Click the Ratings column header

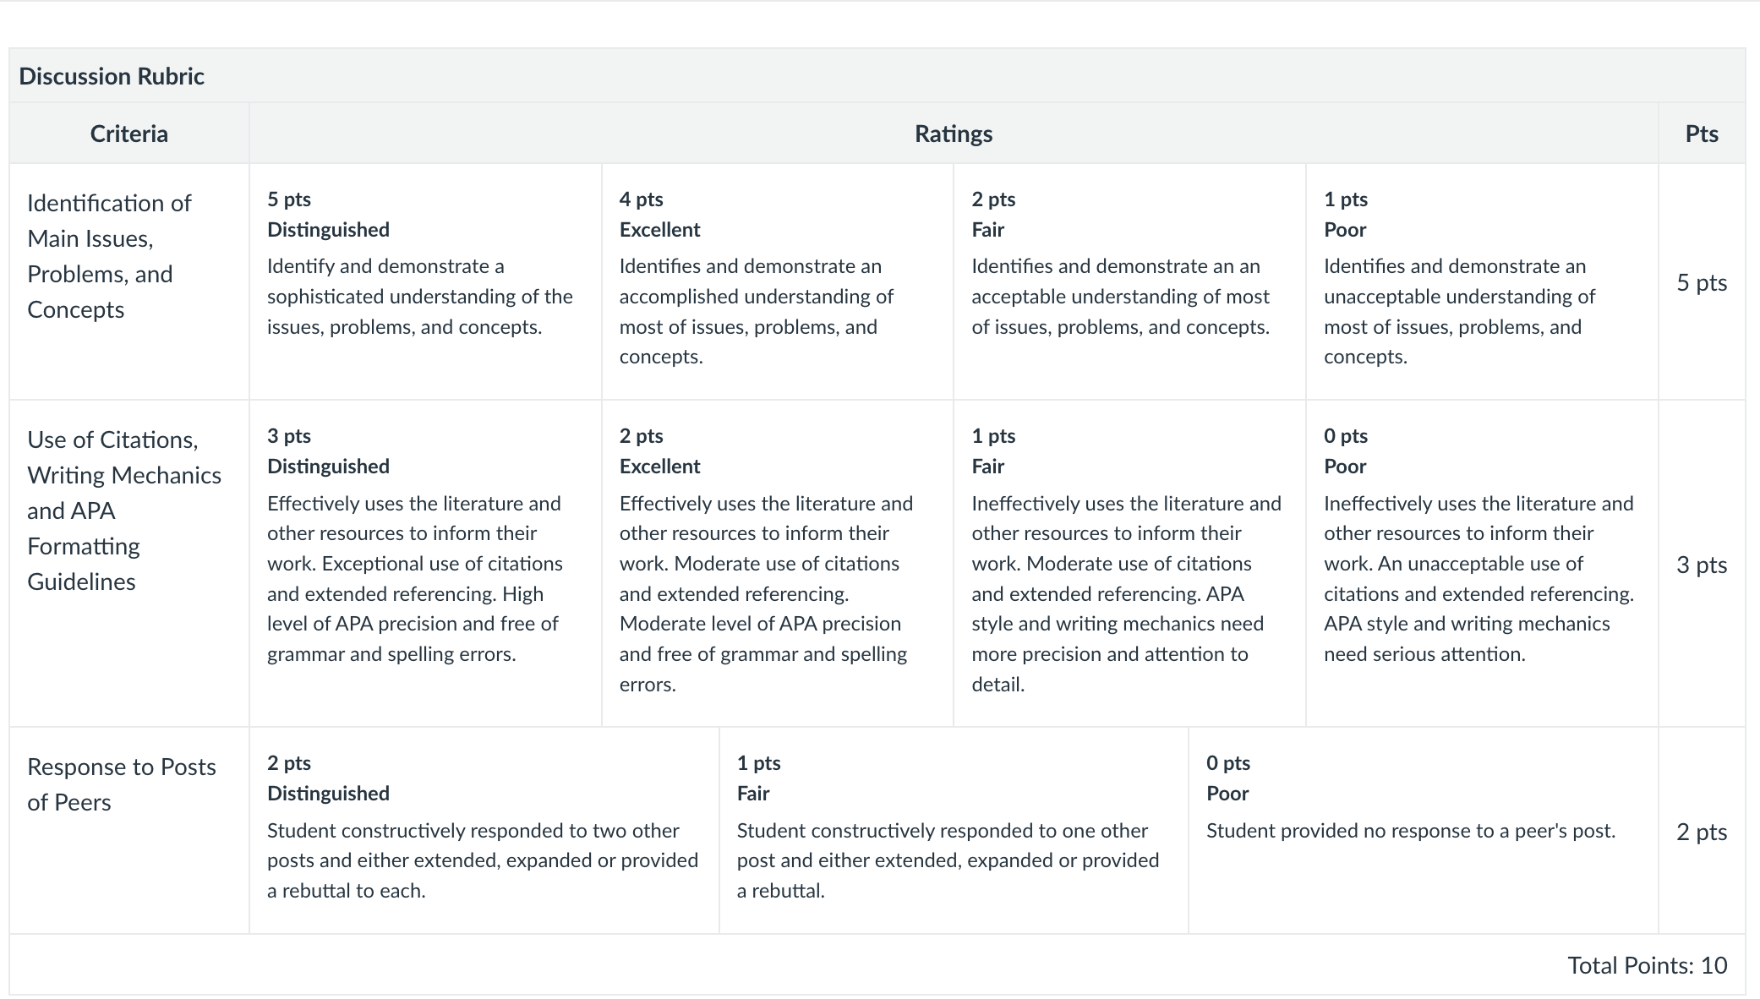point(954,134)
